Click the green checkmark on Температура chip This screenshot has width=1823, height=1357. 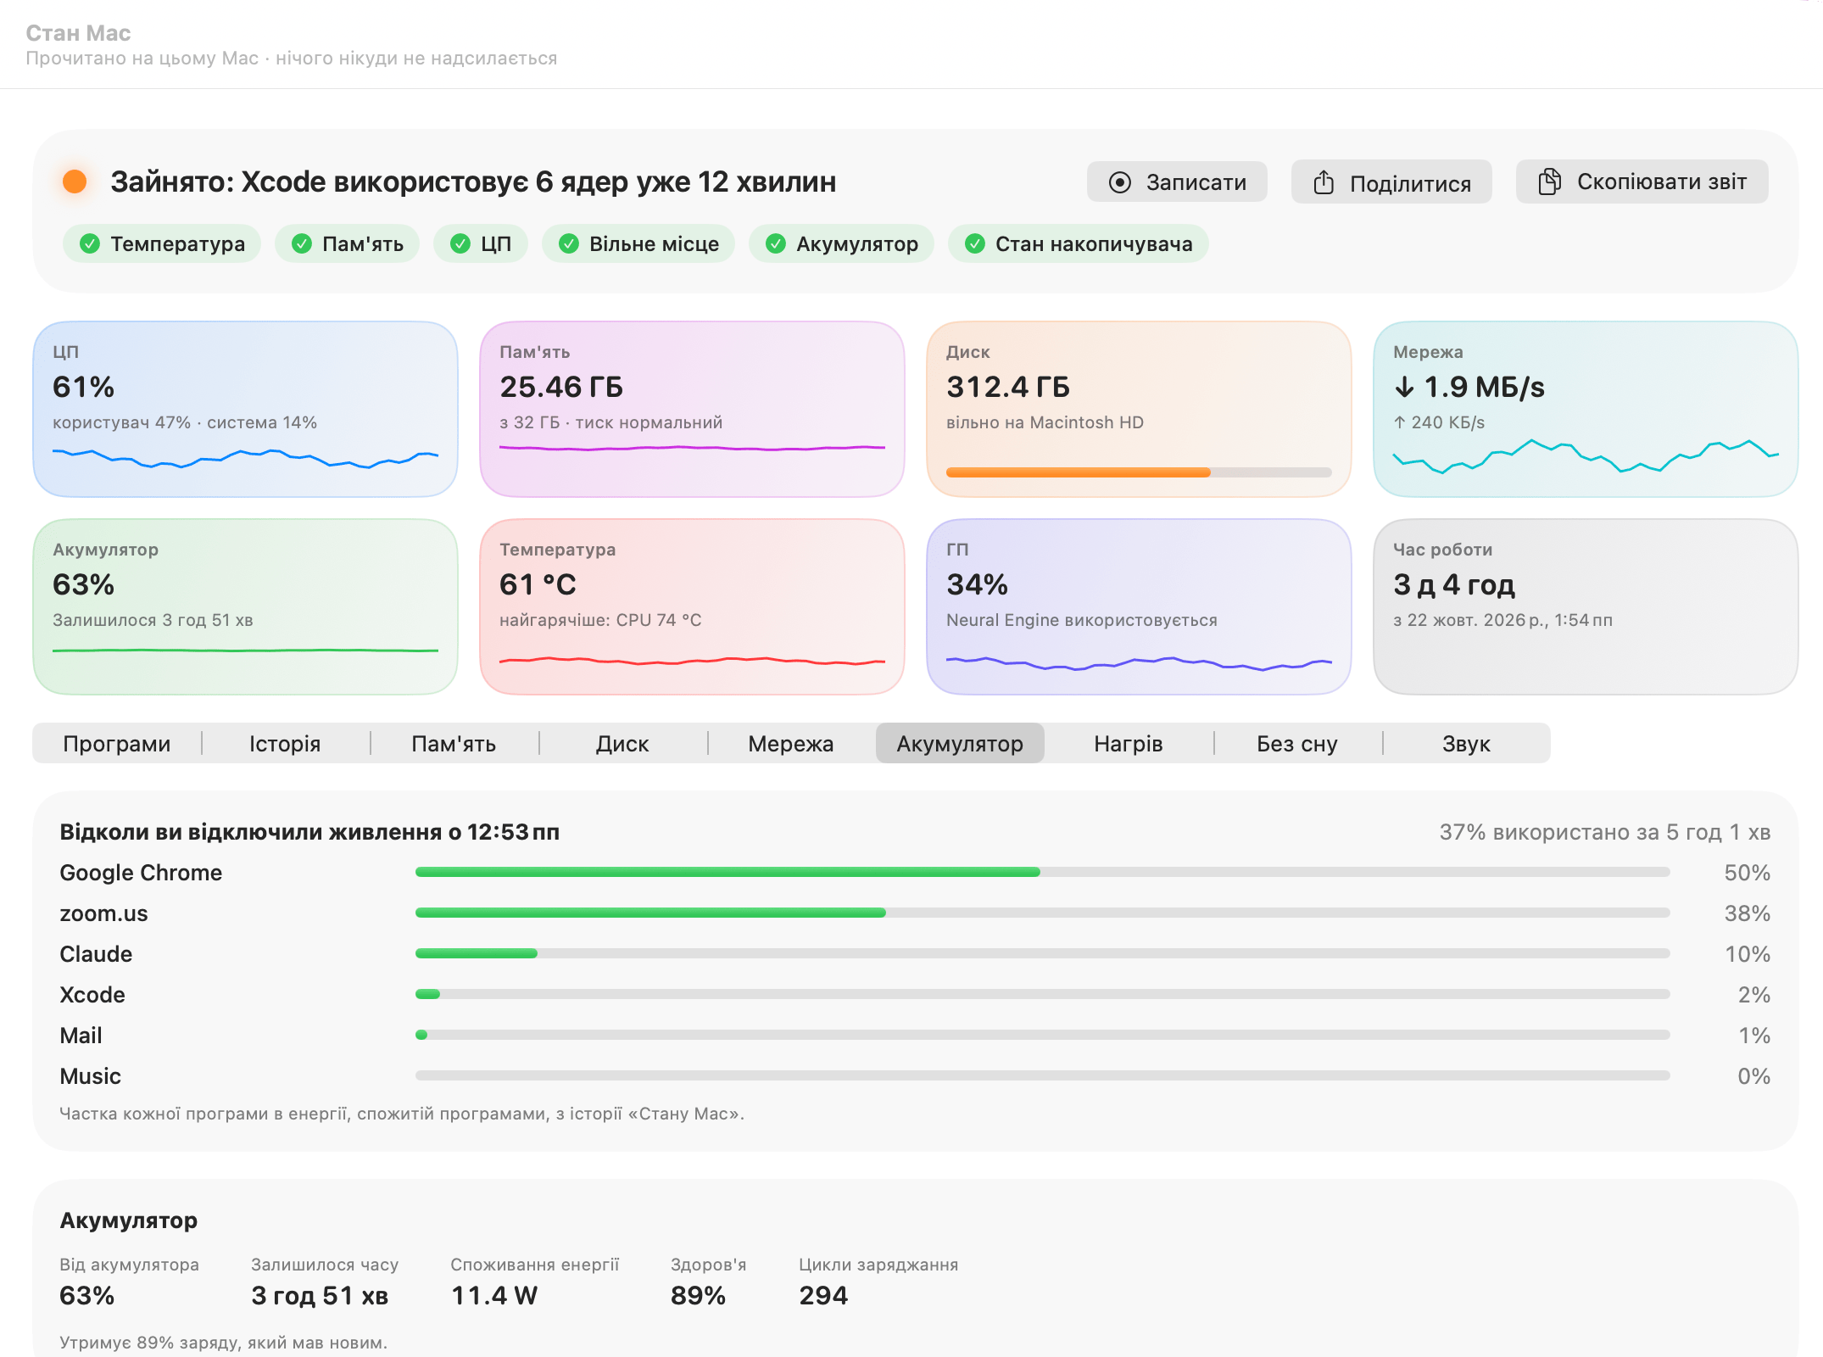[90, 244]
